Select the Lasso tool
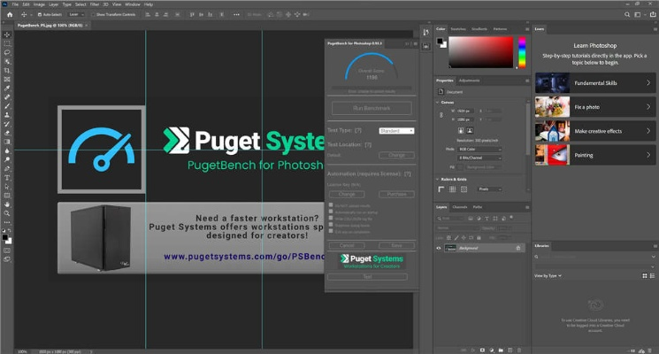659x354 pixels. [x=7, y=52]
